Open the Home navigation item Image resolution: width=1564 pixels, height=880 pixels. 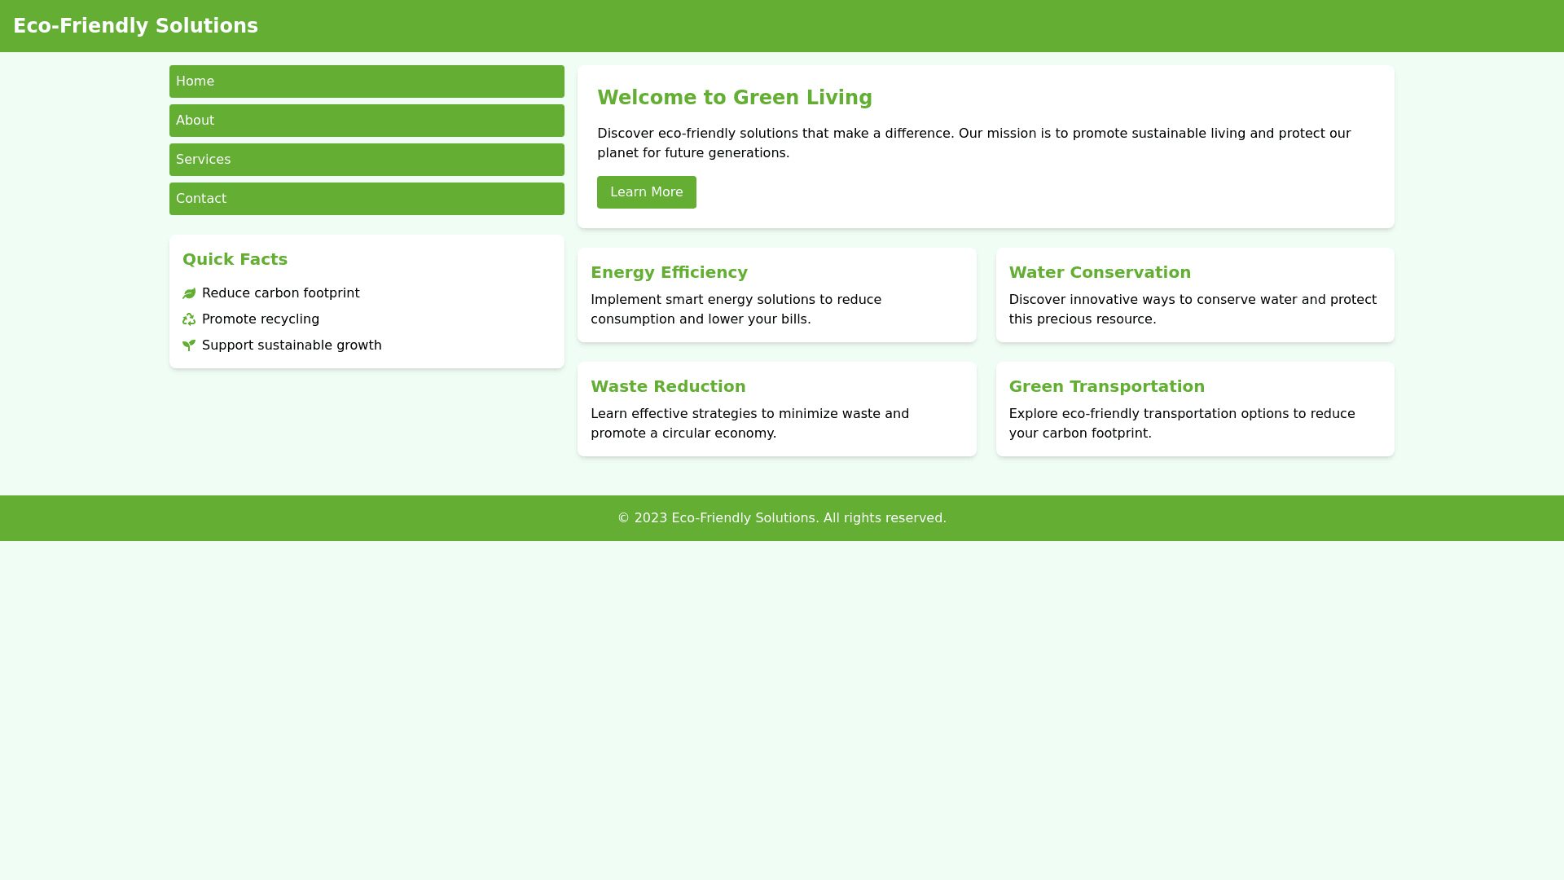pos(367,81)
